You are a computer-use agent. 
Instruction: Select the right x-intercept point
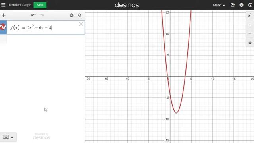tap(185, 76)
